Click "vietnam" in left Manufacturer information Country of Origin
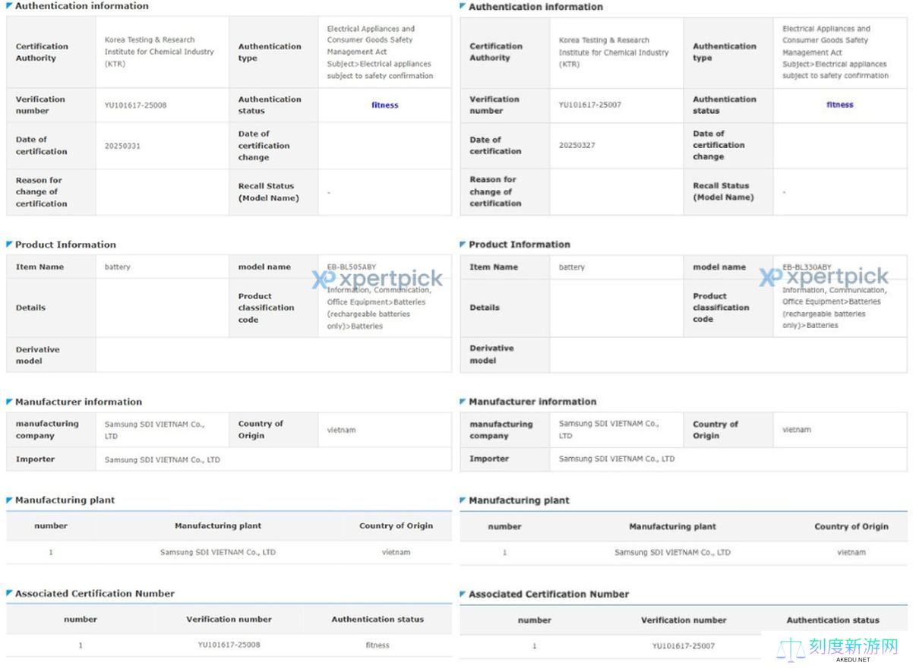This screenshot has height=669, width=913. pyautogui.click(x=341, y=431)
